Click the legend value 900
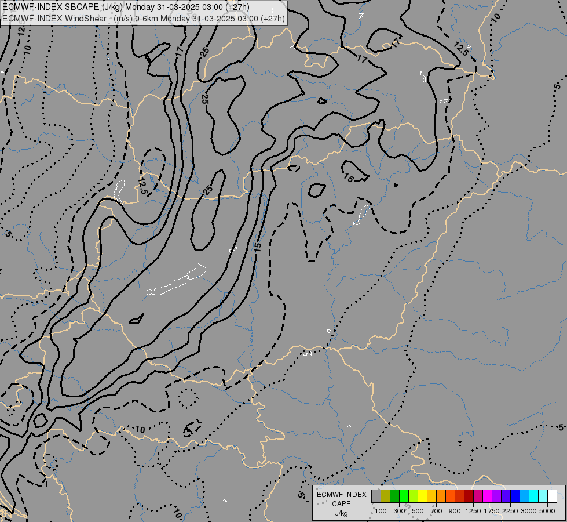 coord(455,511)
